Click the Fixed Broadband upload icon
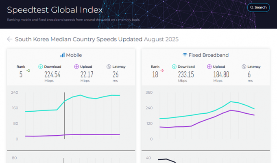277x163 pixels. coord(209,66)
